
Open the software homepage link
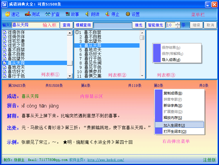(x=106, y=160)
